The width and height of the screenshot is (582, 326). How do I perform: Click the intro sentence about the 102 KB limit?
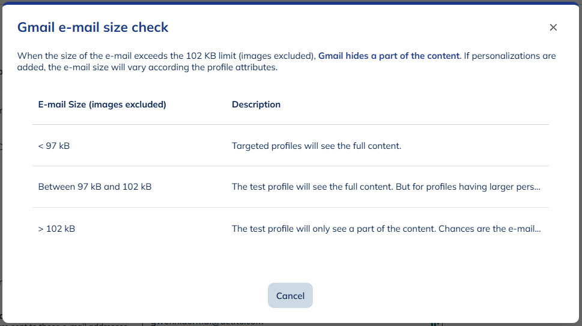(166, 56)
